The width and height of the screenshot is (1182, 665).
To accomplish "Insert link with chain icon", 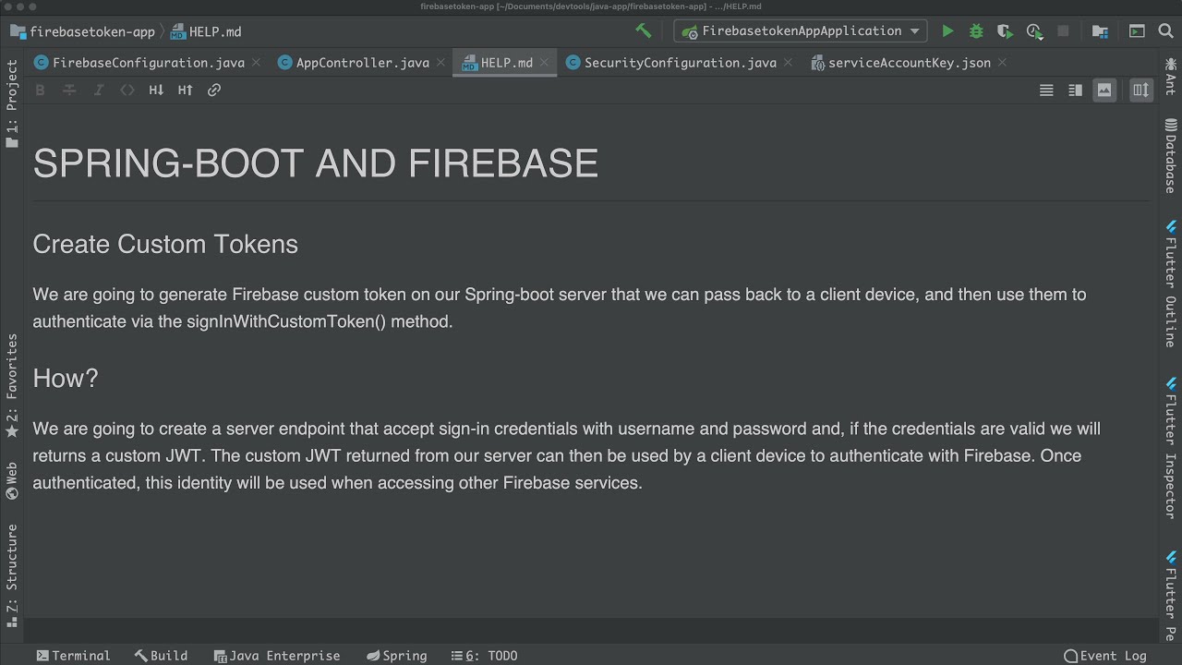I will pos(214,90).
